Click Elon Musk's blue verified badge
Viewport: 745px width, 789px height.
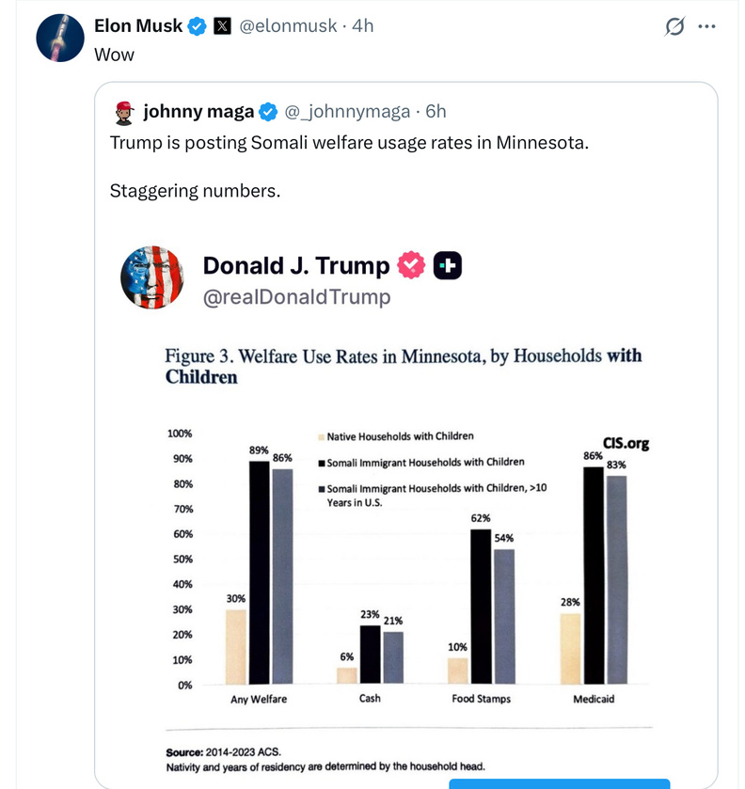(198, 26)
